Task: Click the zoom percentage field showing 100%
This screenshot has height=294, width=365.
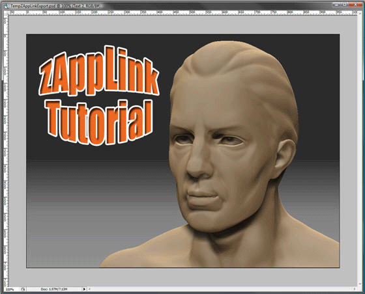Action: (x=10, y=289)
